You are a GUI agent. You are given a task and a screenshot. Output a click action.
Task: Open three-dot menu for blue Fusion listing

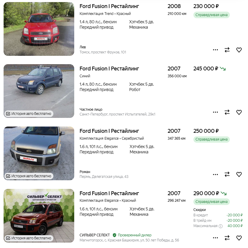pos(216,112)
